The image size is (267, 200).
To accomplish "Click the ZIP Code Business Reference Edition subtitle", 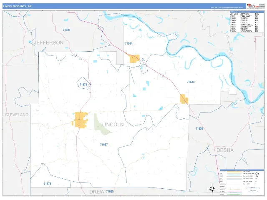I will [227, 7].
